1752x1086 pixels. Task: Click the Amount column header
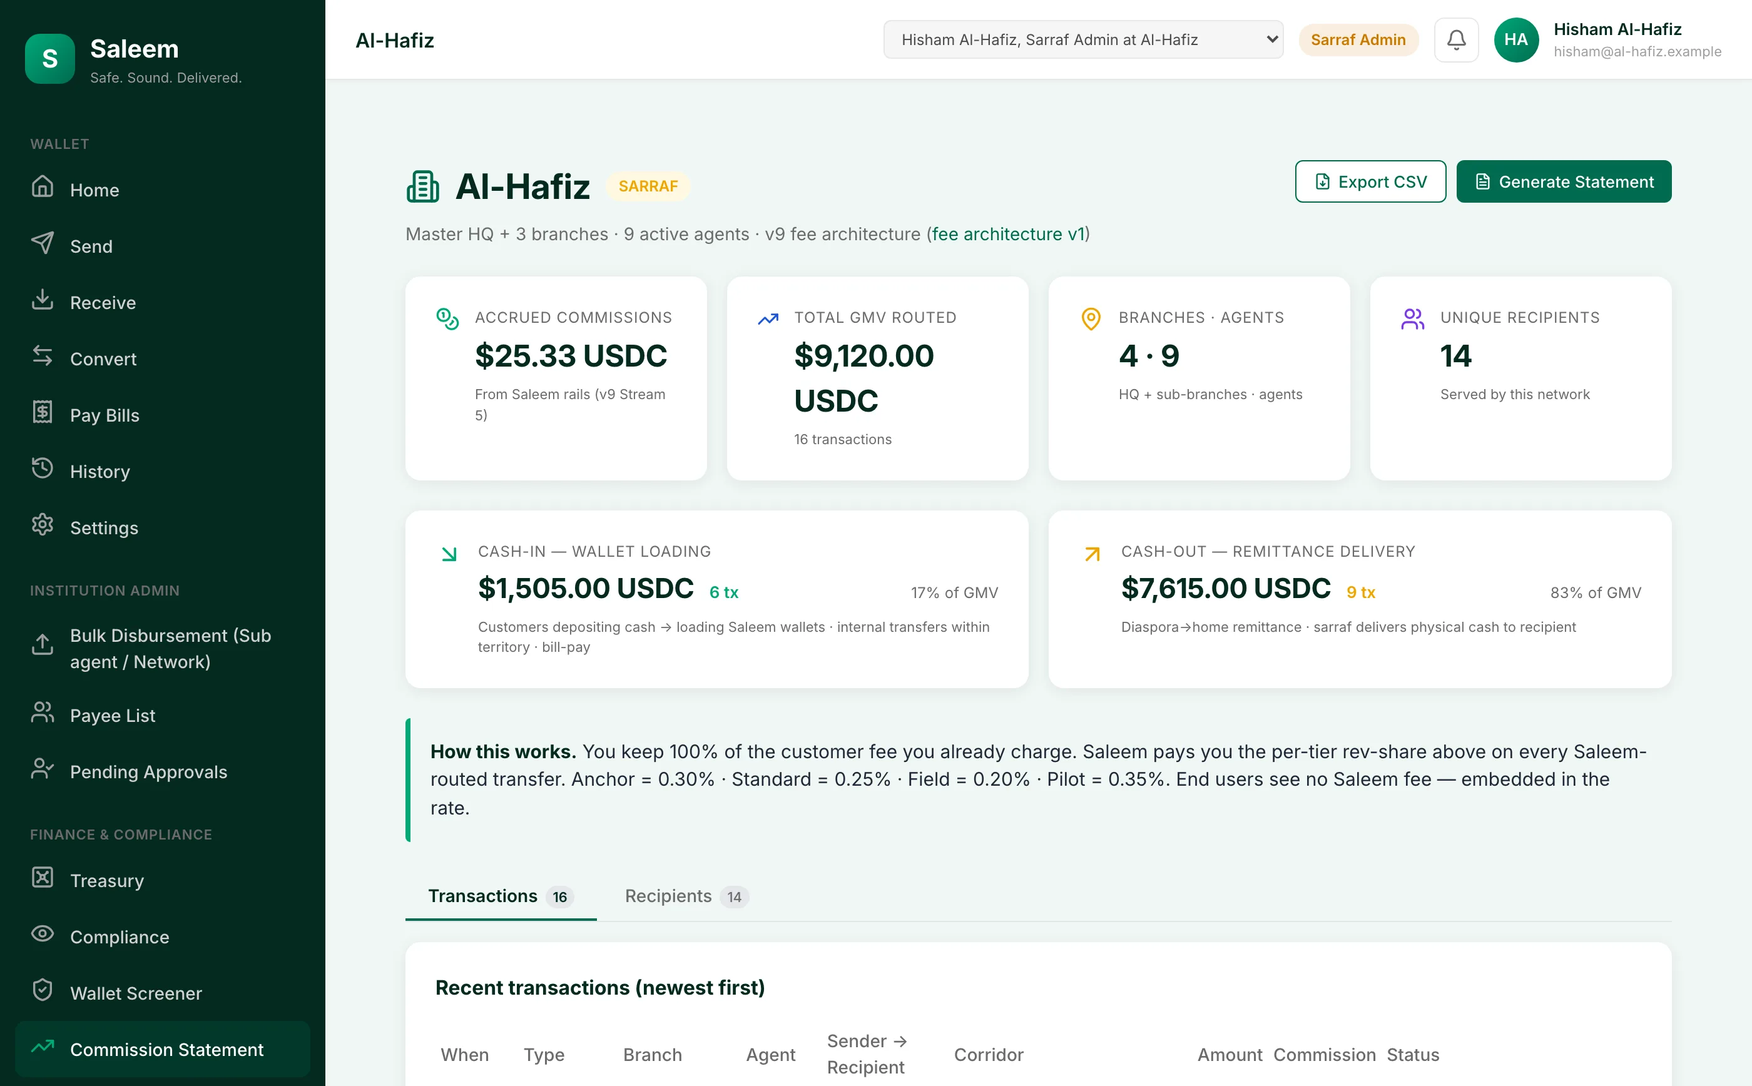click(x=1229, y=1054)
